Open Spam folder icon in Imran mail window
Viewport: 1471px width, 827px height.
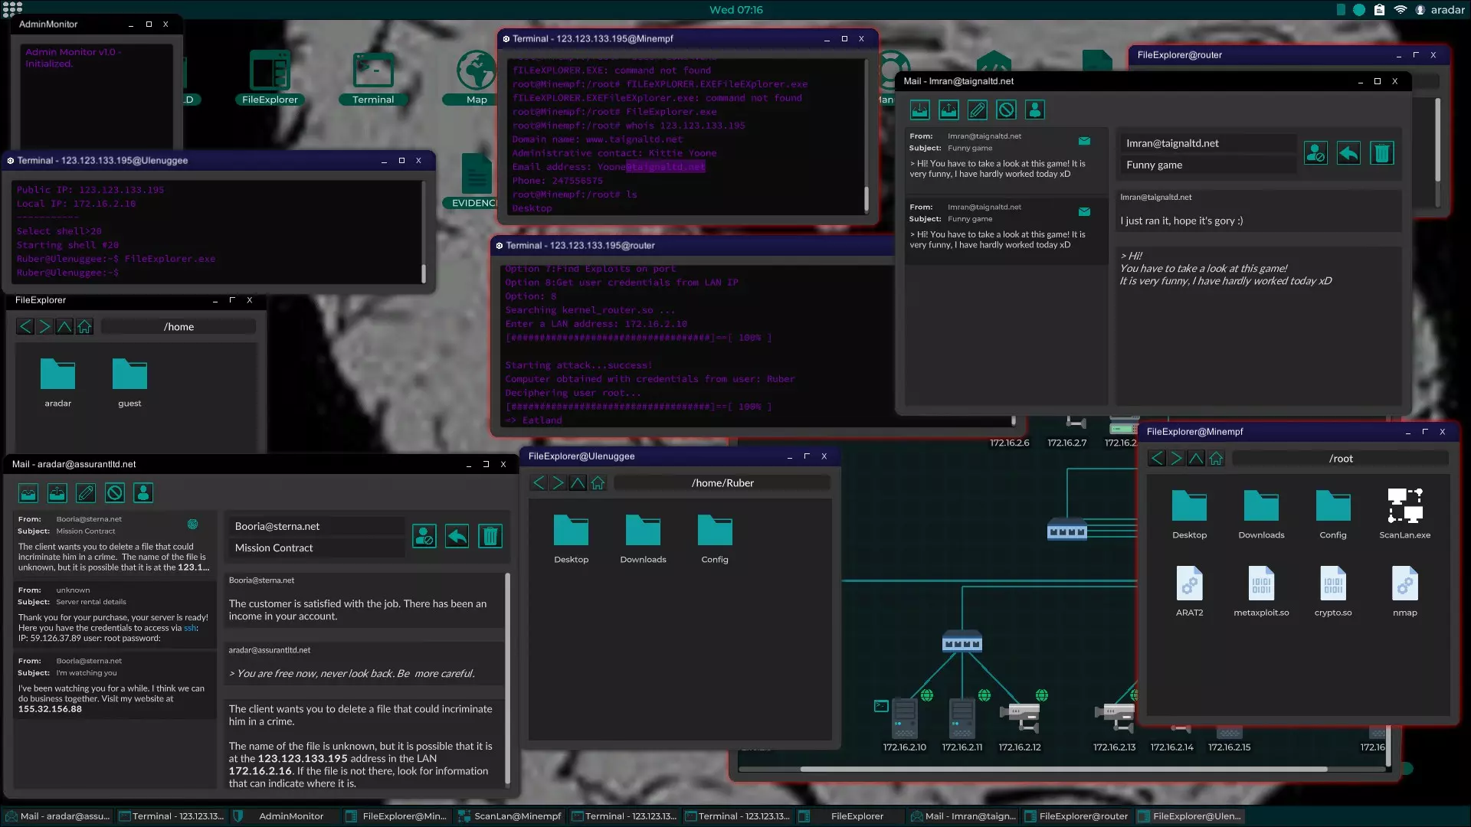point(1006,110)
